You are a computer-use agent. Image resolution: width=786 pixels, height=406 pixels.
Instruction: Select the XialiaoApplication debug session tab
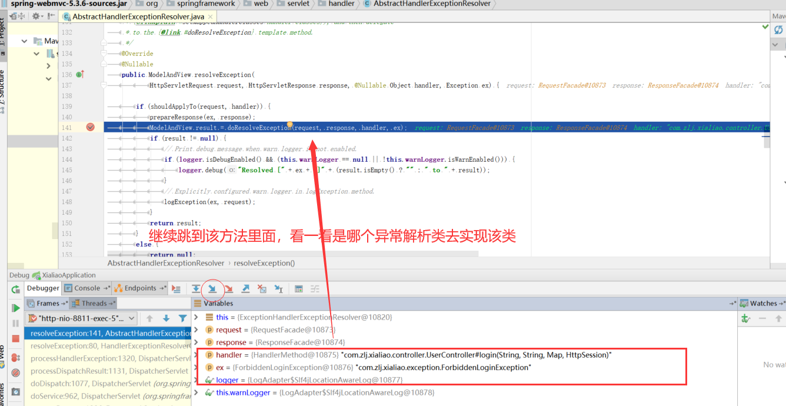(x=65, y=275)
